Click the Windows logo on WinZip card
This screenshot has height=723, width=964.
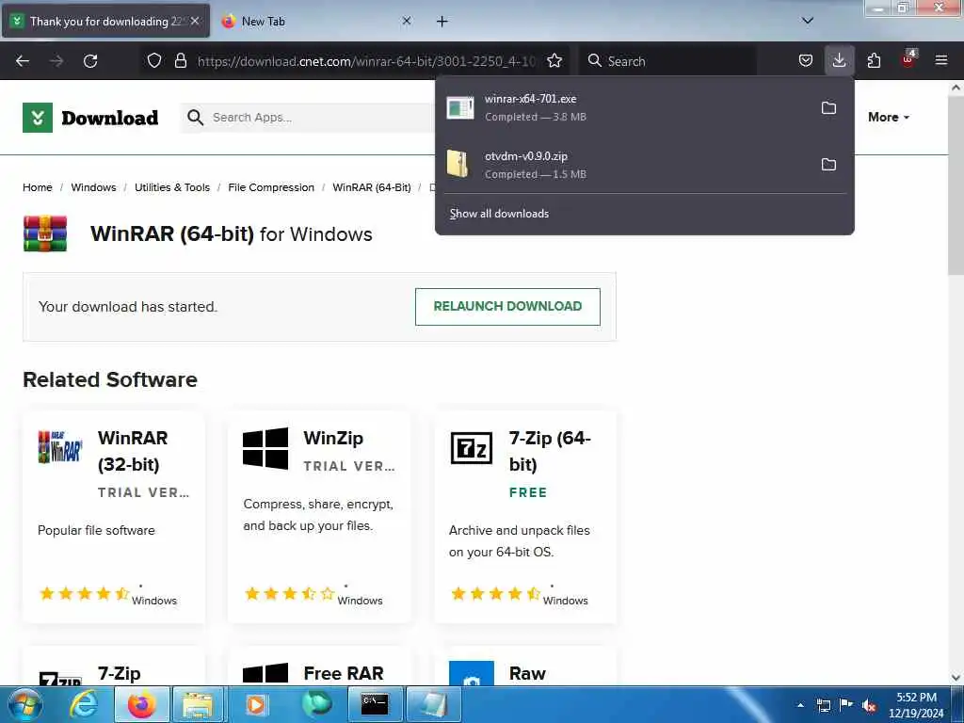pos(265,448)
